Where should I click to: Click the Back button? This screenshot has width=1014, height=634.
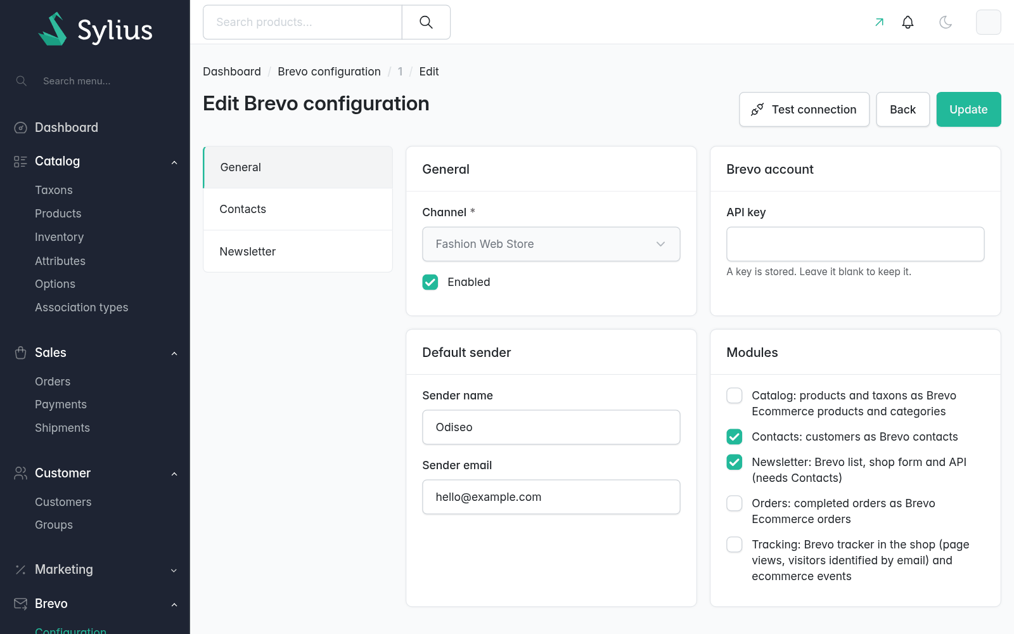click(902, 109)
